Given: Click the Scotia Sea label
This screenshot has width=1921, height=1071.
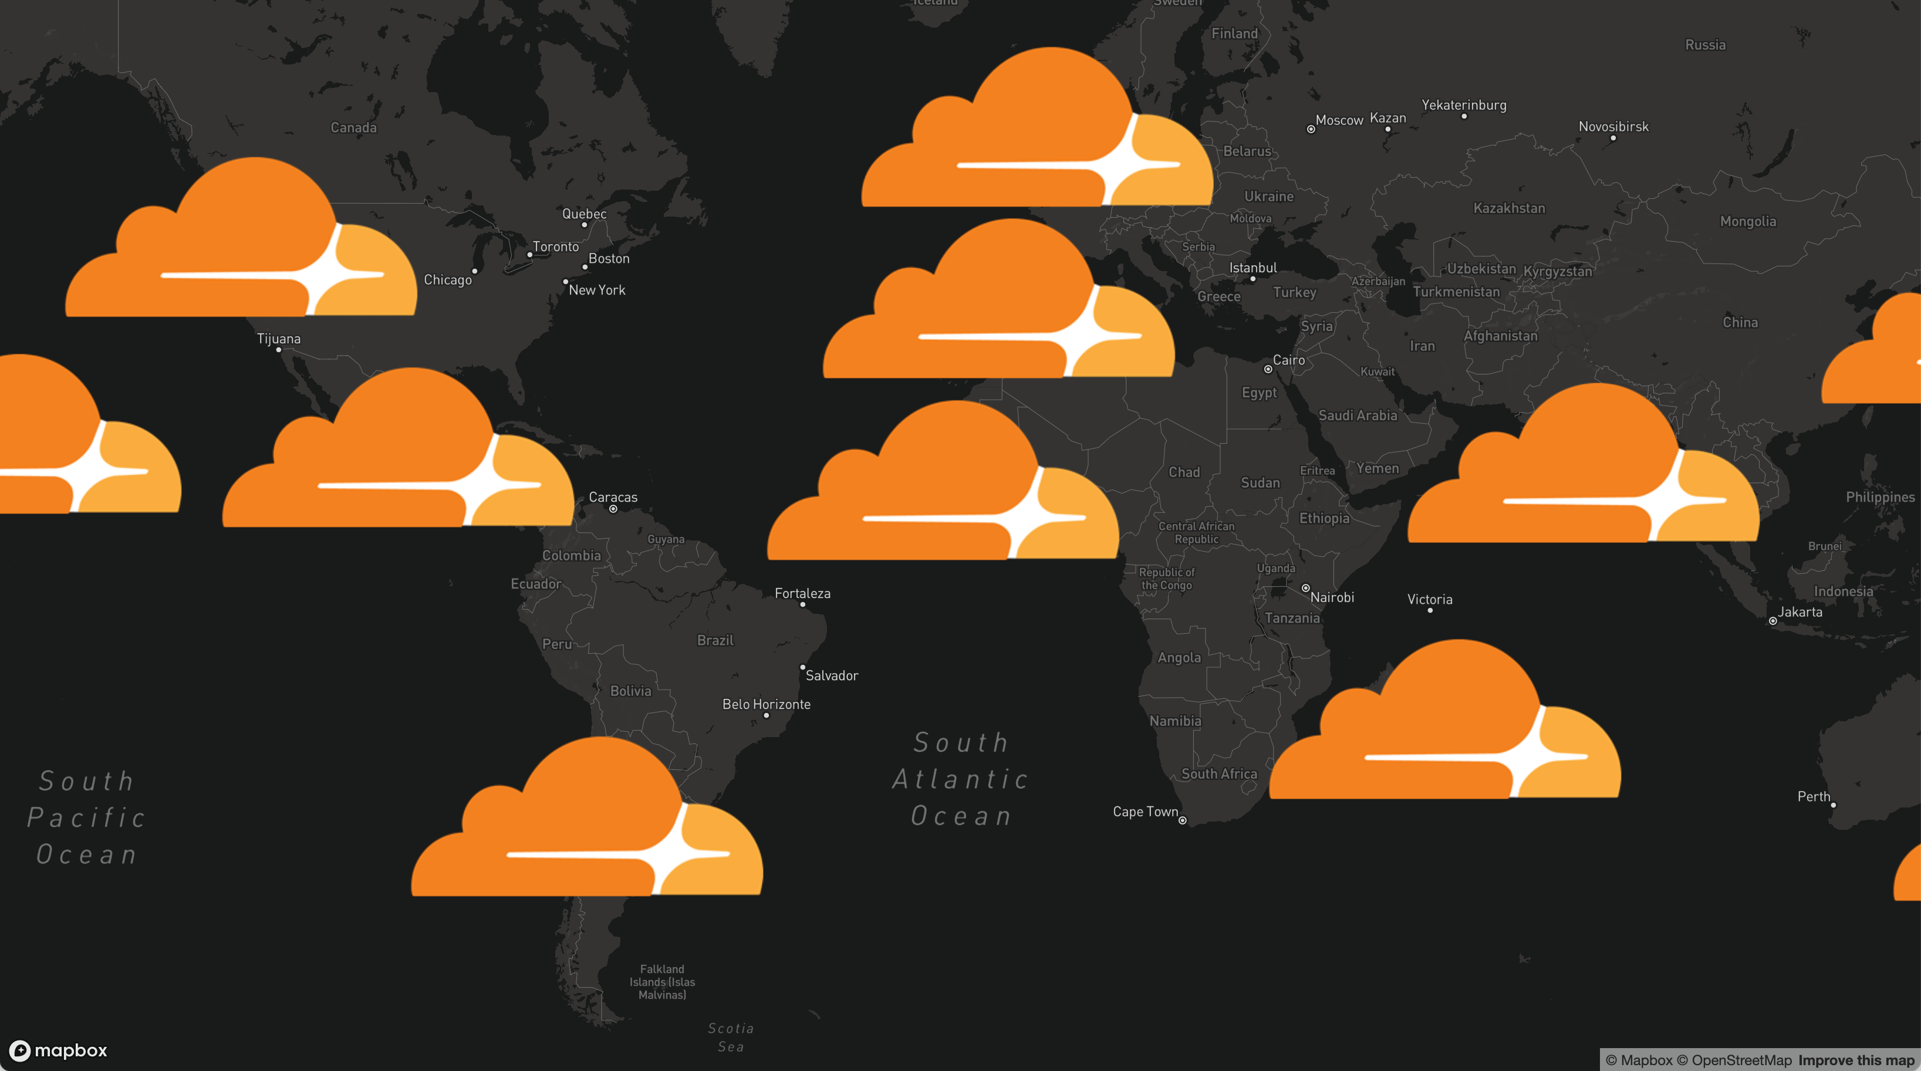Looking at the screenshot, I should coord(731,1038).
